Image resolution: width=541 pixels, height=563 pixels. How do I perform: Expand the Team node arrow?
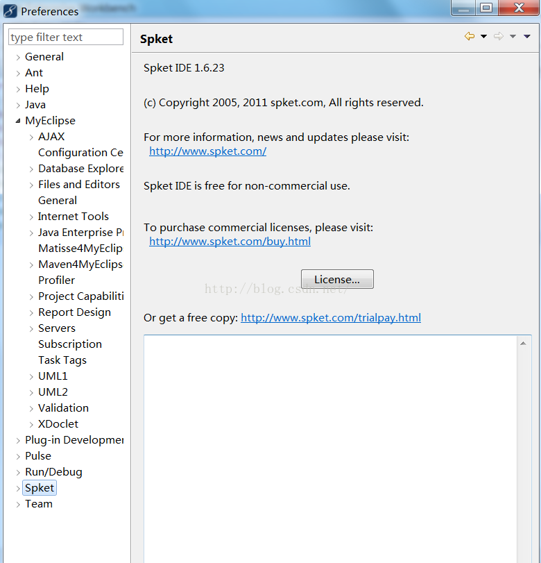[x=18, y=505]
